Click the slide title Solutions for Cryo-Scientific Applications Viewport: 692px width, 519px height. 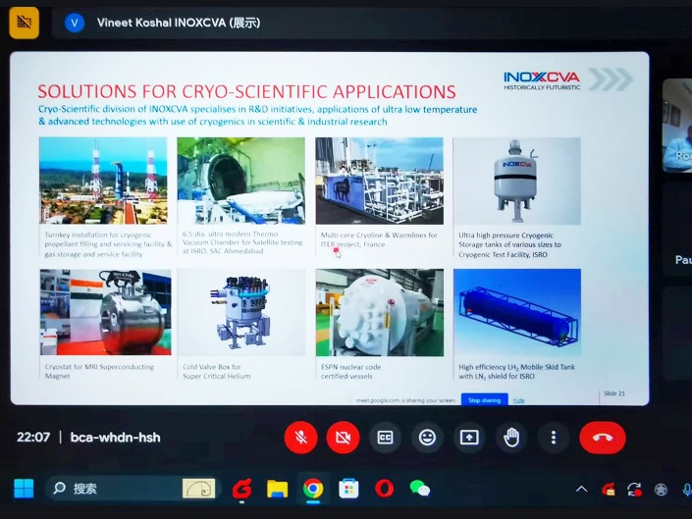[246, 91]
